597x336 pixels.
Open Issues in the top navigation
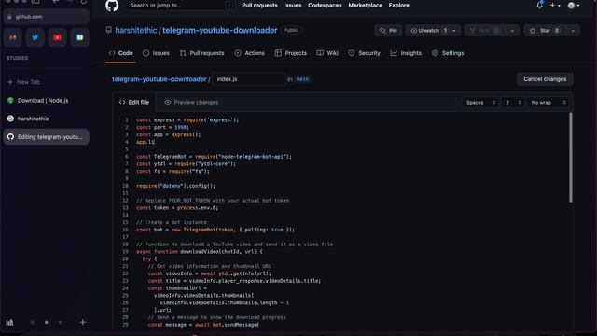[x=292, y=6]
